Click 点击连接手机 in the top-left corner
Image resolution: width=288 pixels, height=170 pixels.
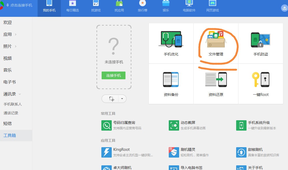pos(19,5)
